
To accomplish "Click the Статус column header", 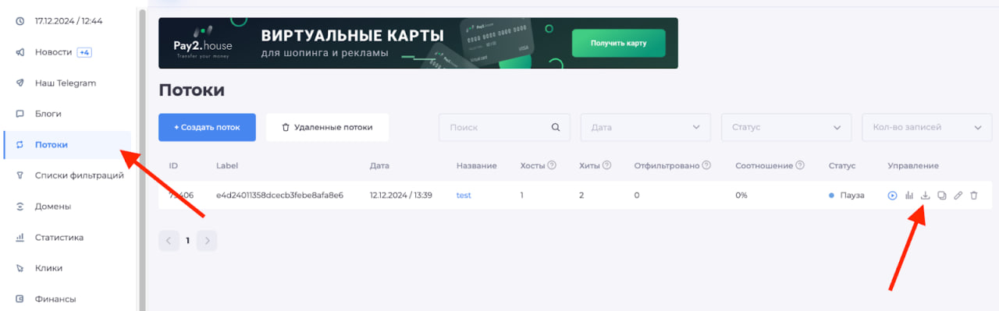I will pos(842,165).
